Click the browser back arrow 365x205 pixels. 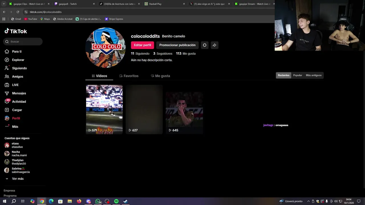click(4, 12)
